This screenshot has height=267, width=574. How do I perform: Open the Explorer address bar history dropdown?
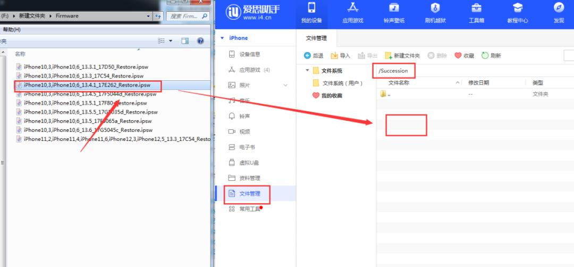[x=148, y=16]
